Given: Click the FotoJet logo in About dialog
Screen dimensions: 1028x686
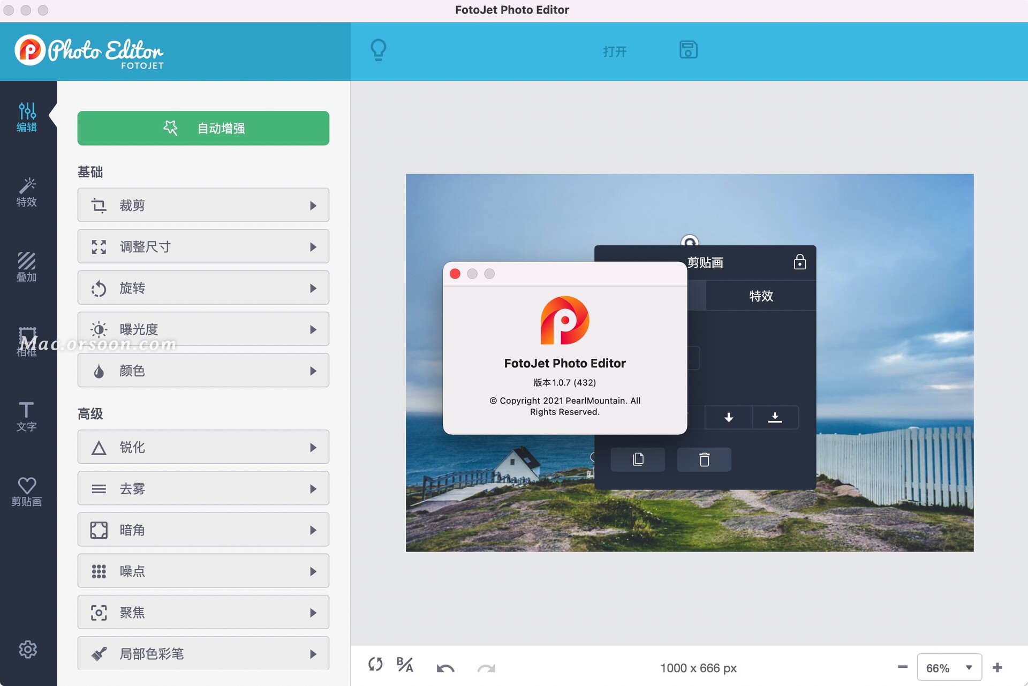Looking at the screenshot, I should (x=565, y=320).
